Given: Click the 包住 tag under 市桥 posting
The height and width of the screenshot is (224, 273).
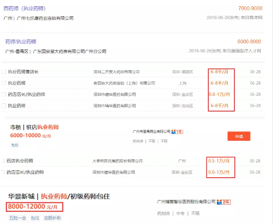Looking at the screenshot, I should click(x=15, y=145).
